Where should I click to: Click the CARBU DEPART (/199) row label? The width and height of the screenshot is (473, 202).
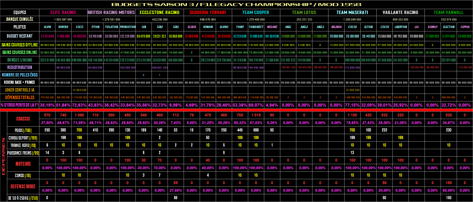[23, 138]
